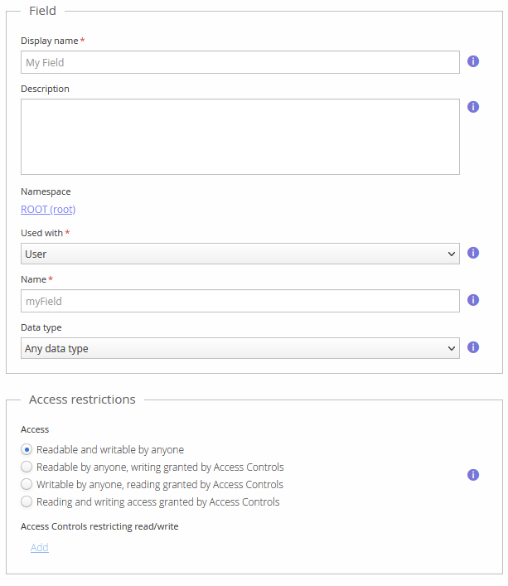Focus the Display name text field
The height and width of the screenshot is (586, 508).
click(x=239, y=62)
